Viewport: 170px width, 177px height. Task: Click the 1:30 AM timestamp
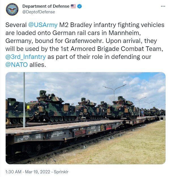pos(13,172)
